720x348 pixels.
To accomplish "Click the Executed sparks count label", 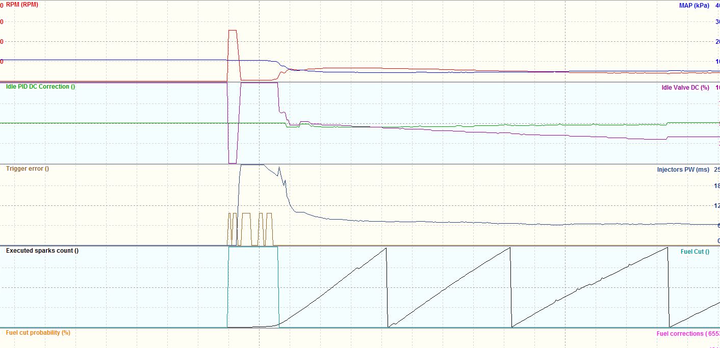I will [x=42, y=251].
